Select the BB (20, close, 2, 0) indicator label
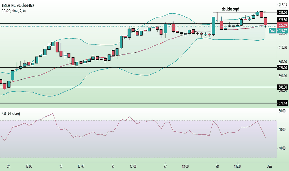The image size is (289, 171). click(14, 11)
